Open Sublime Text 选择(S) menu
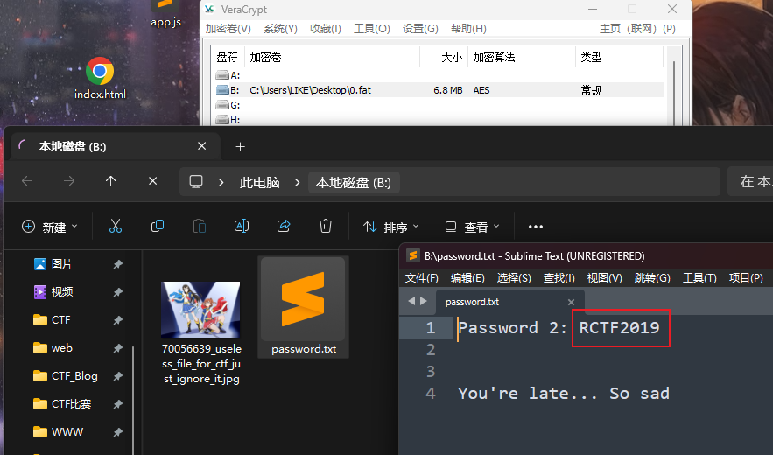Image resolution: width=773 pixels, height=455 pixels. 514,278
